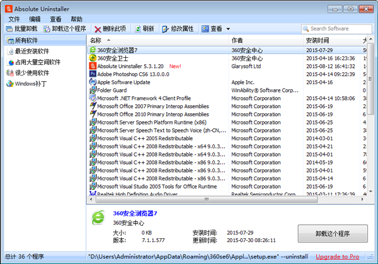The height and width of the screenshot is (264, 378).
Task: Click the 查看 view toolbar icon
Action: pos(205,29)
